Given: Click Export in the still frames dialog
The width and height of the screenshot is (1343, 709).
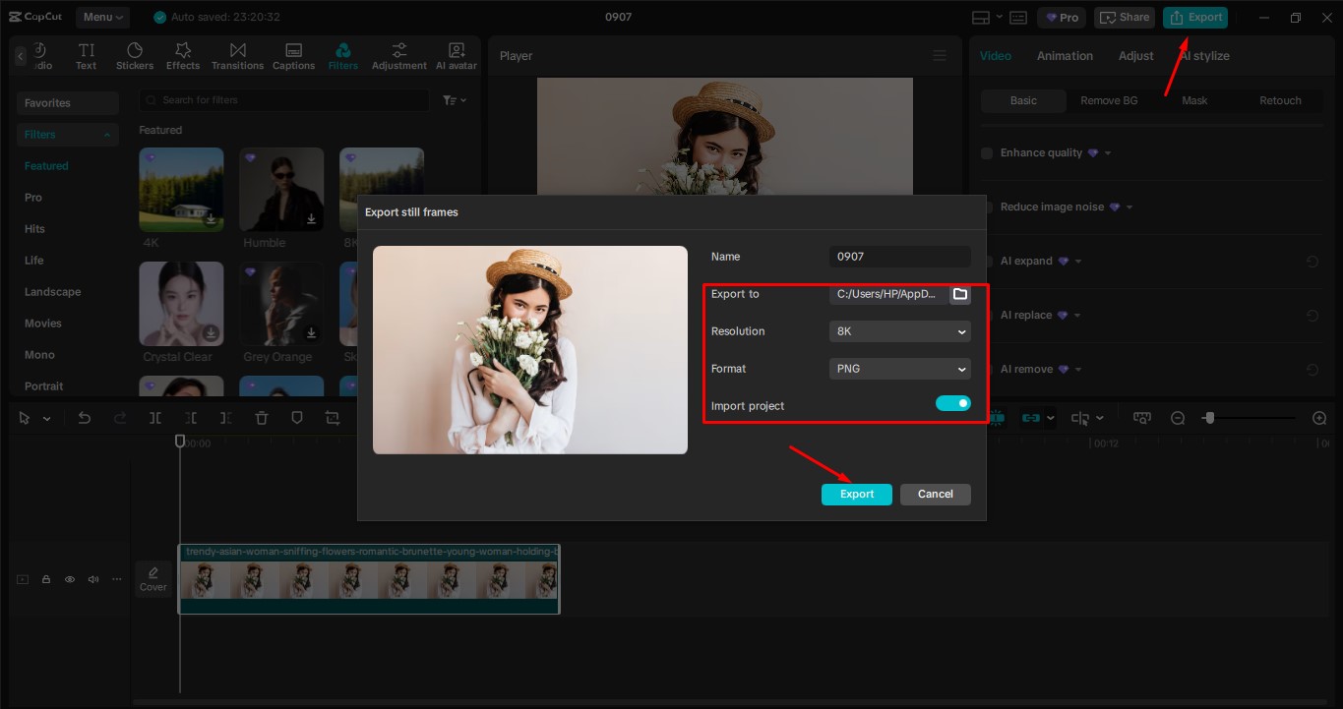Looking at the screenshot, I should point(855,494).
